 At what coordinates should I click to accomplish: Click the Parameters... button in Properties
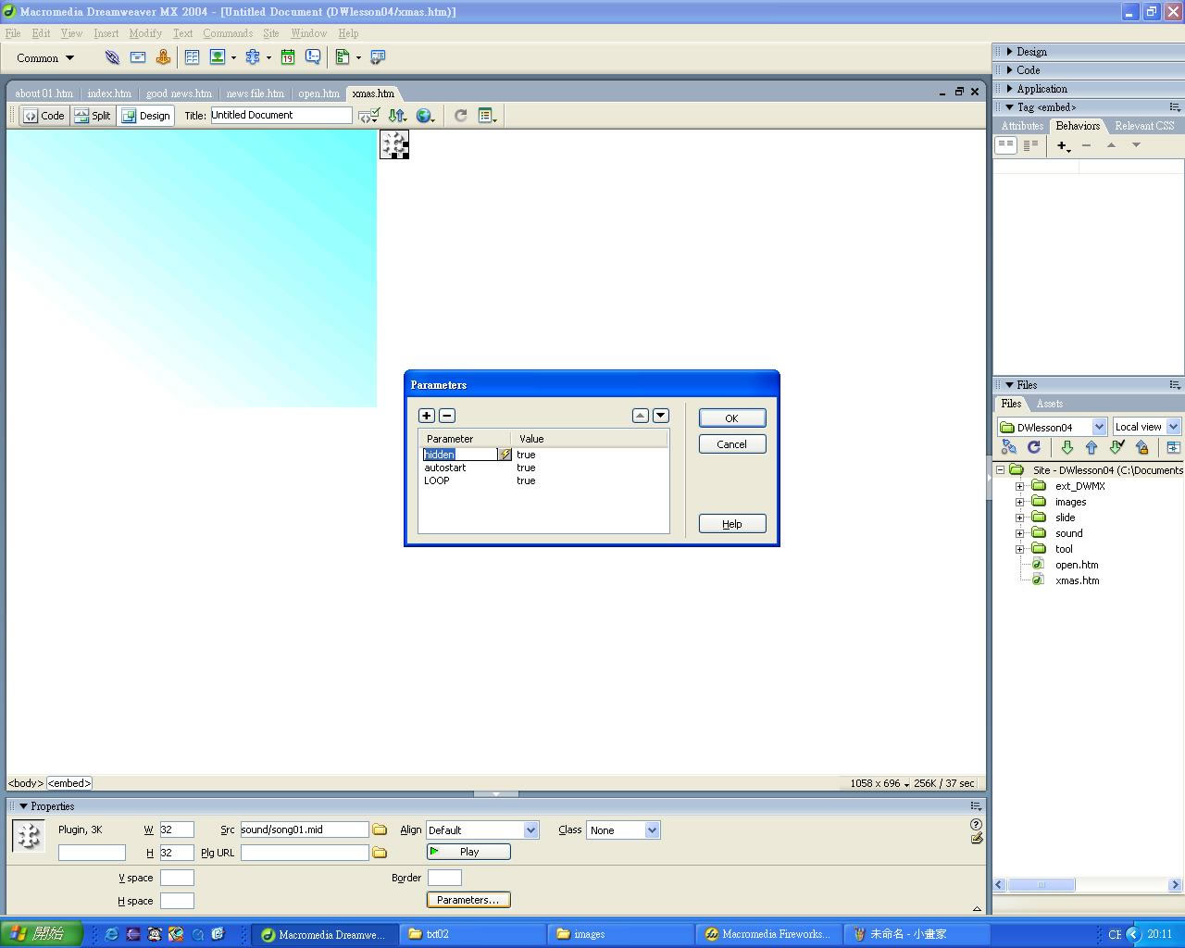468,900
